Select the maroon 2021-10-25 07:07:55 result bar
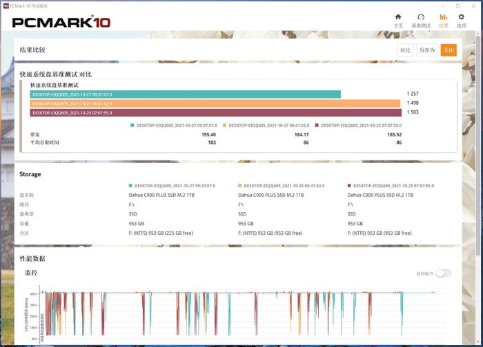 point(215,112)
